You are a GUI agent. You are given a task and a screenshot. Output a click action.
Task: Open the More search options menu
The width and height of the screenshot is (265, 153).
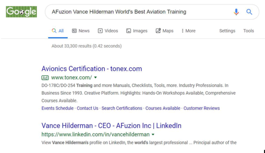tap(188, 31)
